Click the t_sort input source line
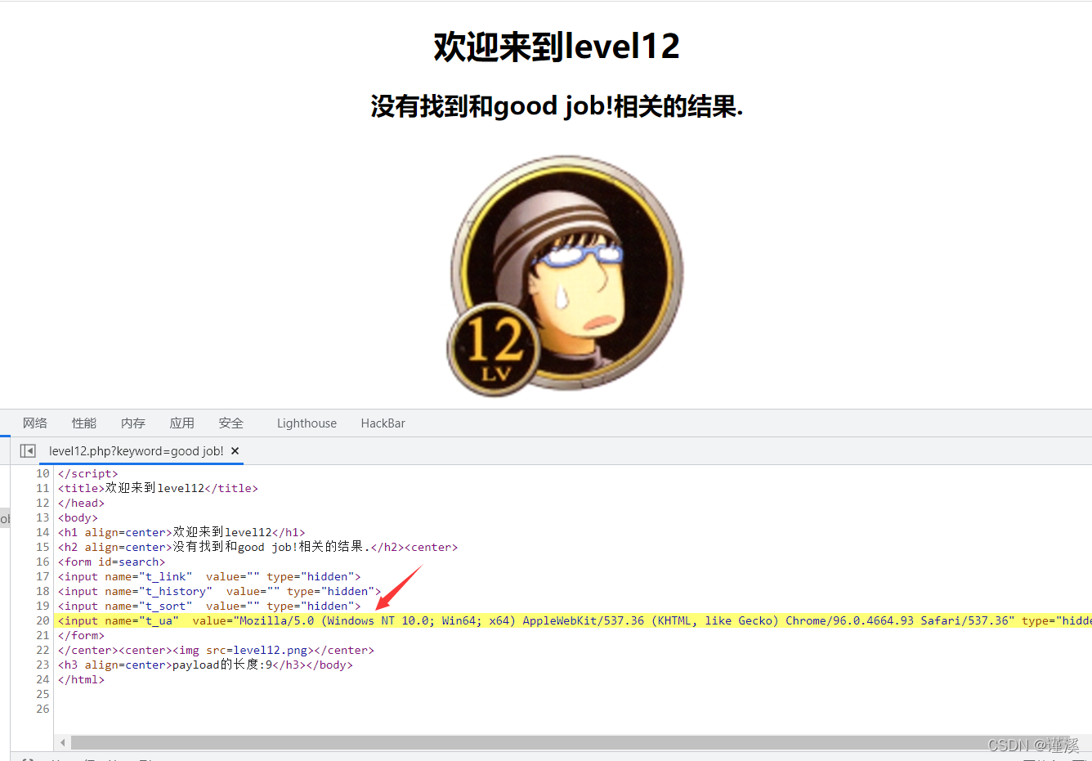This screenshot has height=761, width=1092. [x=209, y=606]
